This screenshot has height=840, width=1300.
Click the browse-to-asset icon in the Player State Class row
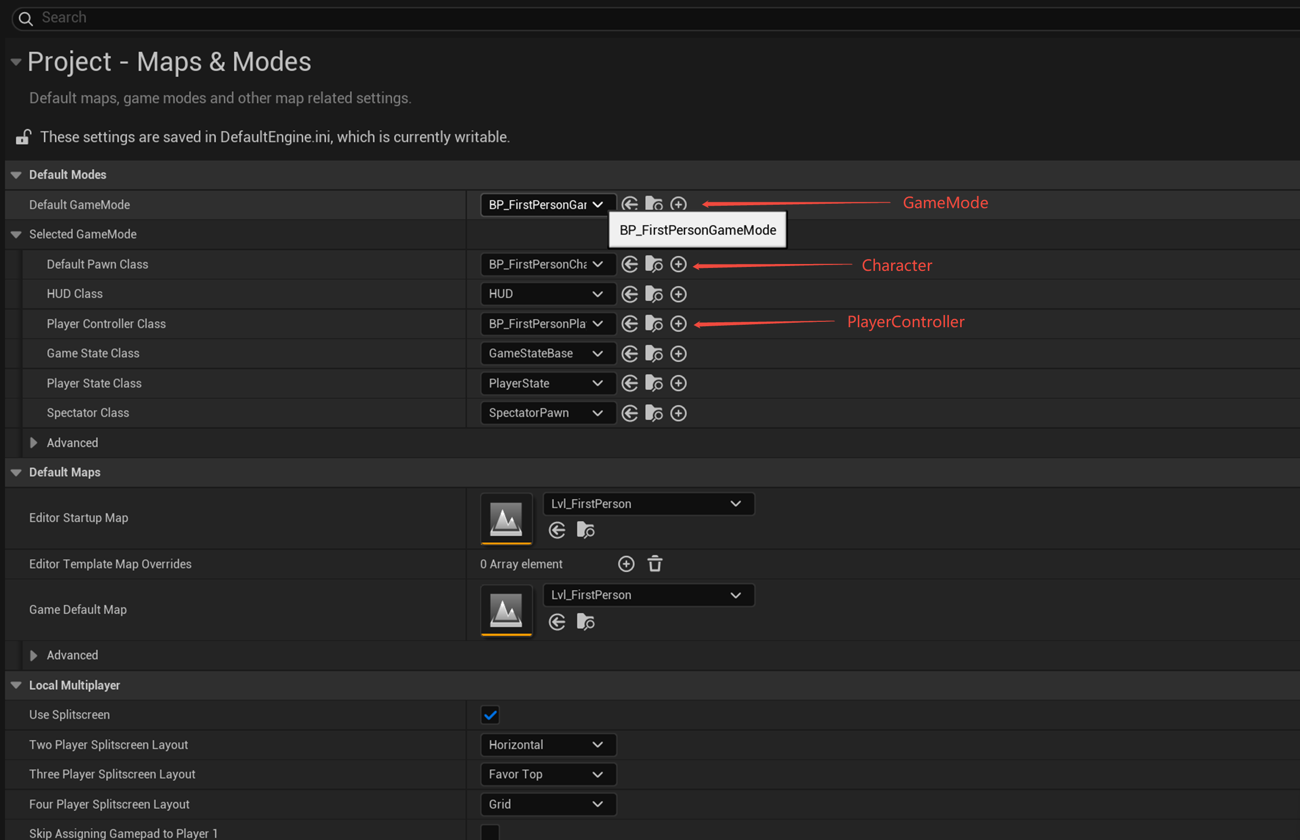pyautogui.click(x=653, y=384)
